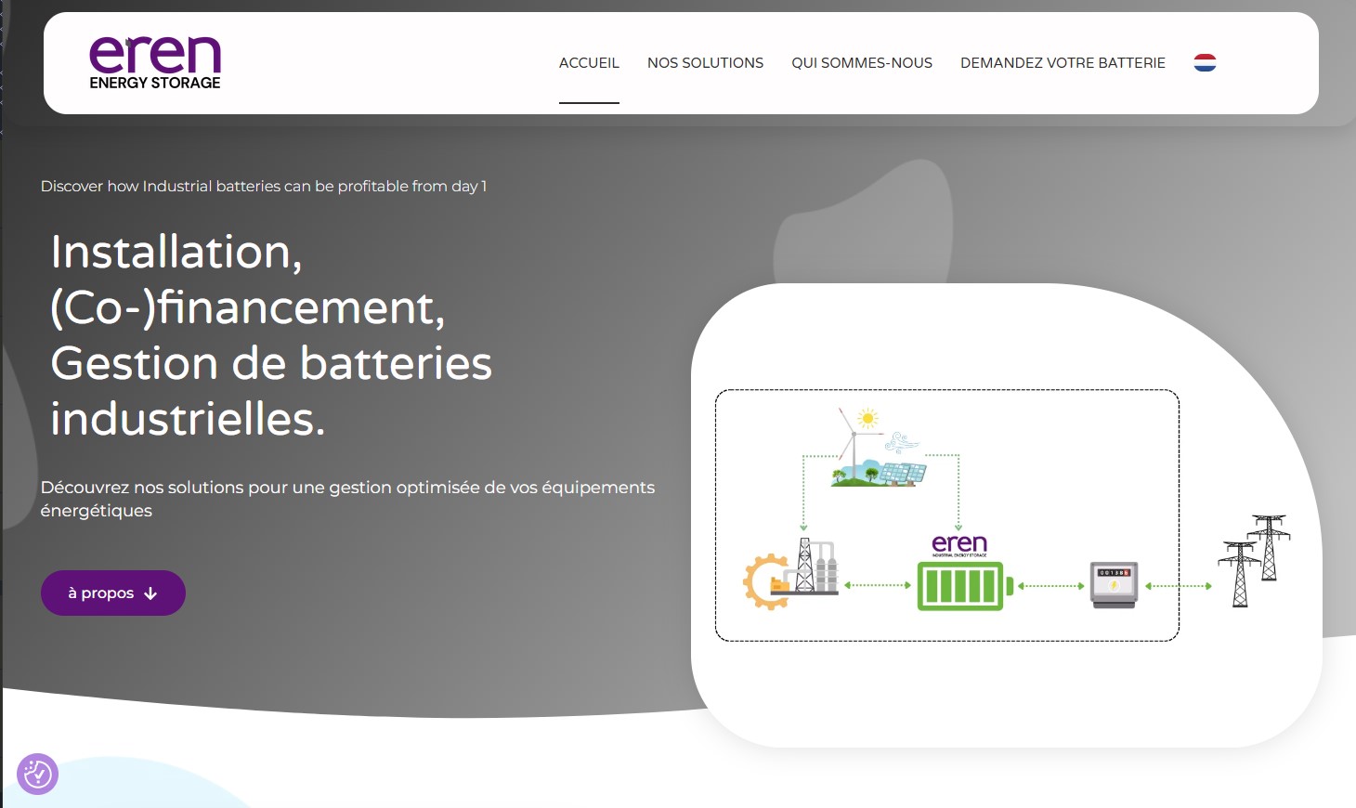Click the down arrow in the à propos button
Screen dimensions: 1356x808
tap(150, 593)
